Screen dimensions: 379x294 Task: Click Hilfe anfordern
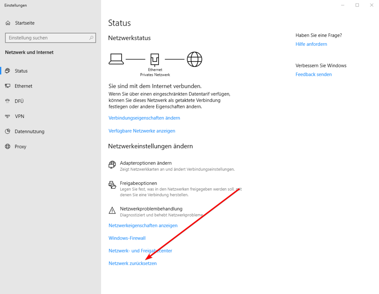[x=311, y=44]
